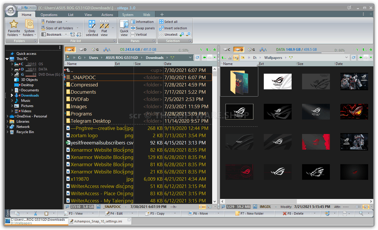
Task: Select yesitfreeemailsubscribers csv file
Action: (138, 143)
